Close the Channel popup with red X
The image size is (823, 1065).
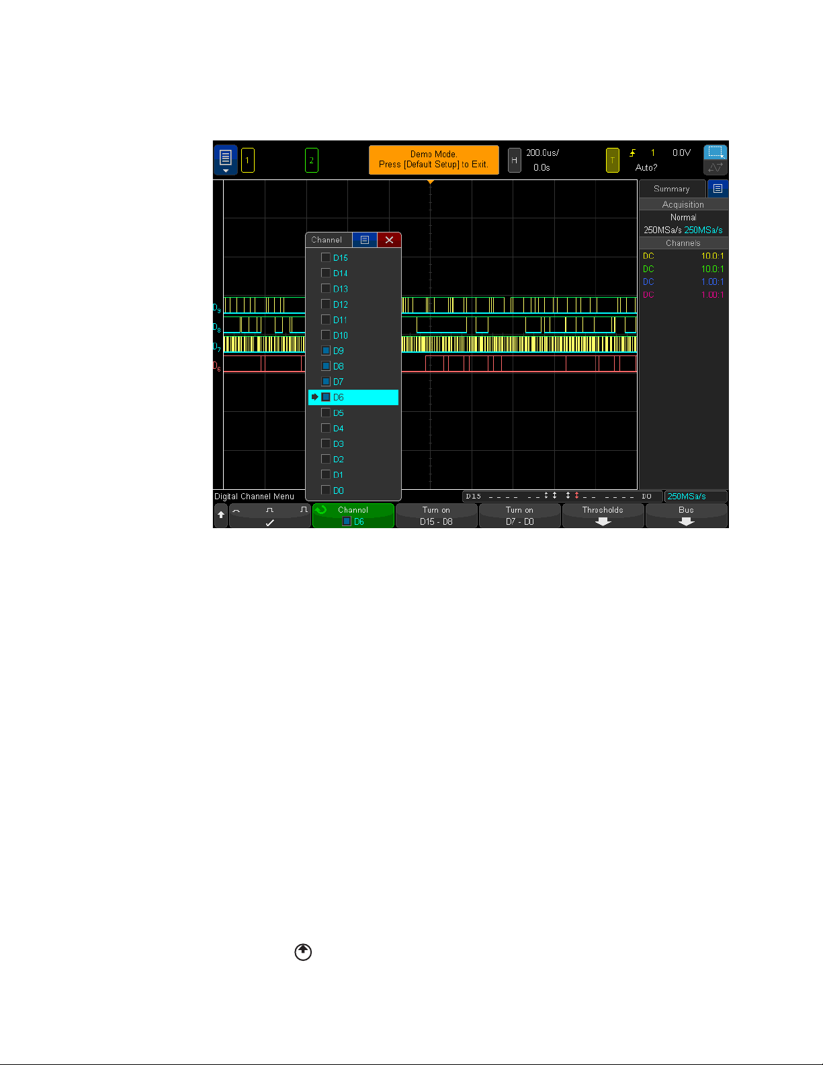point(389,240)
